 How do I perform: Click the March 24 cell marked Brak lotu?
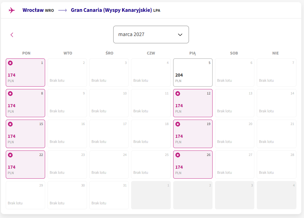109,164
